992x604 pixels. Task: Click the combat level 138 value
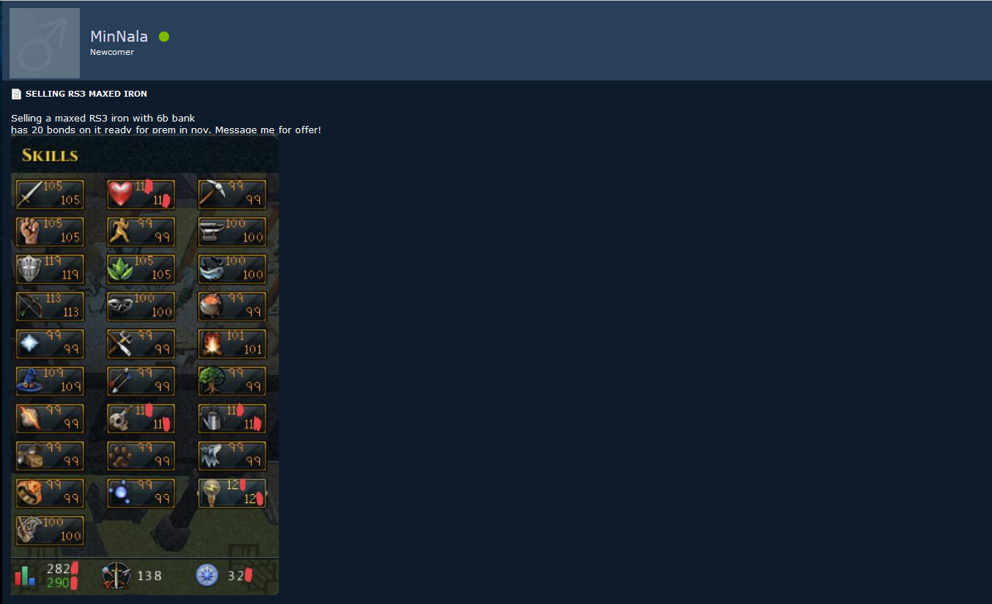tap(149, 576)
